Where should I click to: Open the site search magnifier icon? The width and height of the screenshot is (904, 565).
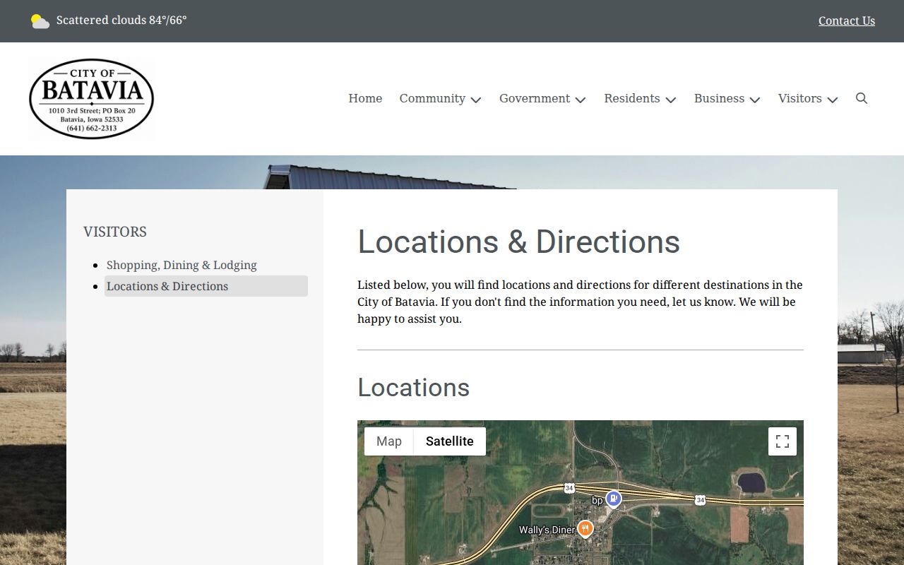pos(862,98)
